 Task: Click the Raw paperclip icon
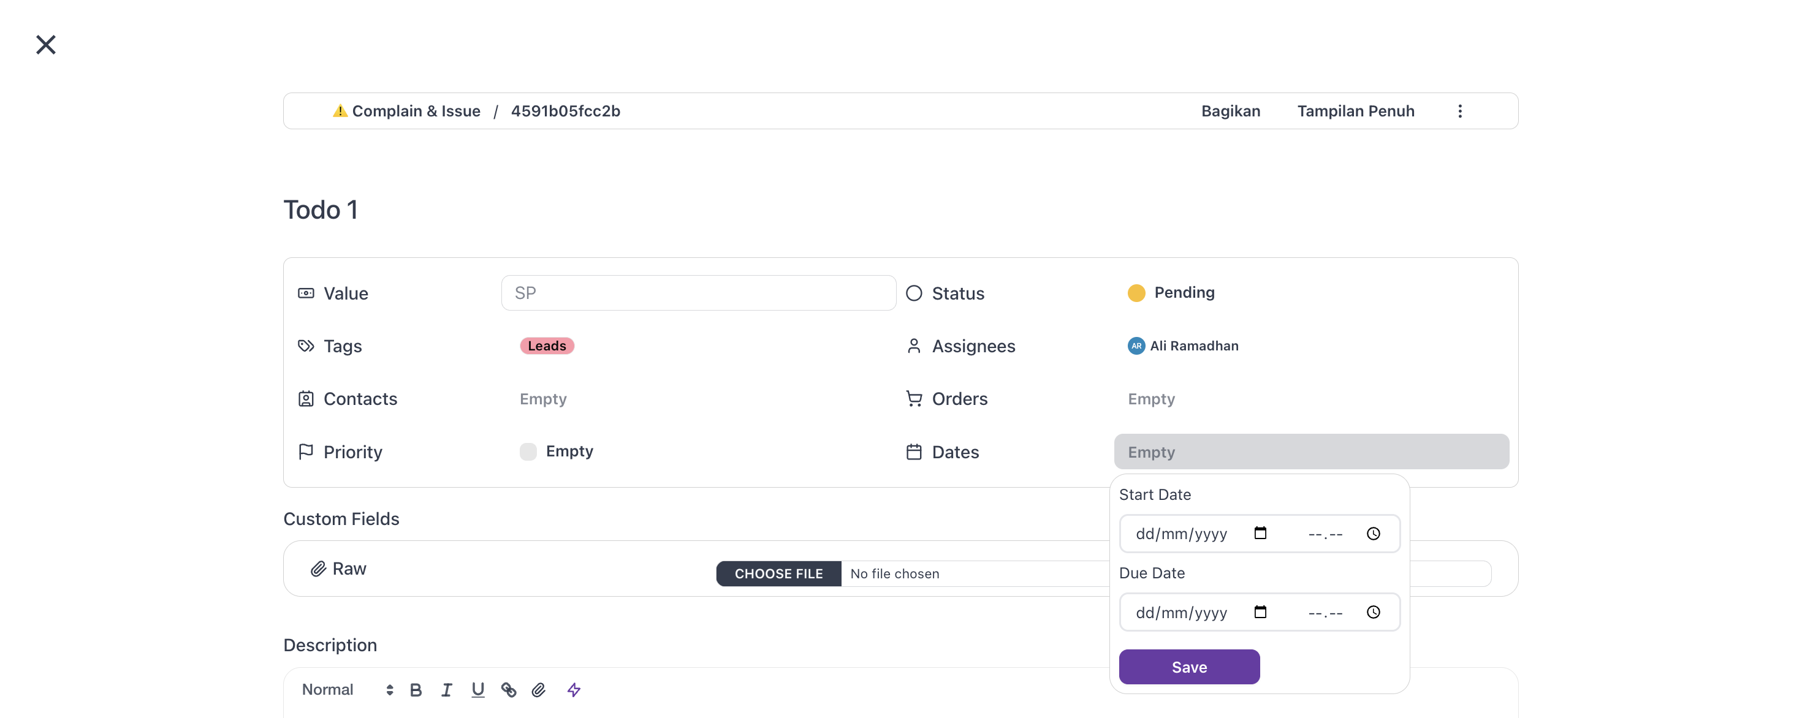pos(318,569)
